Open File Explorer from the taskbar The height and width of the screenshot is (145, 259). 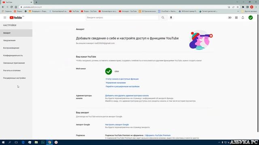point(36,142)
